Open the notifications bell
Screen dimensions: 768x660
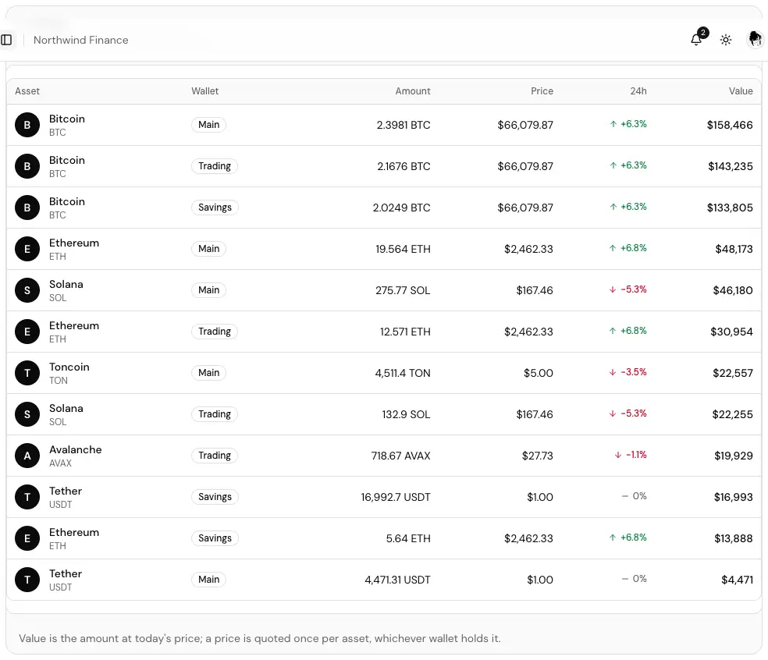(696, 40)
